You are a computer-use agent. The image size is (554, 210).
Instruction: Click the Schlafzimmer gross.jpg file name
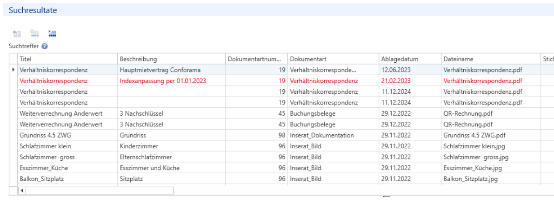tap(476, 157)
